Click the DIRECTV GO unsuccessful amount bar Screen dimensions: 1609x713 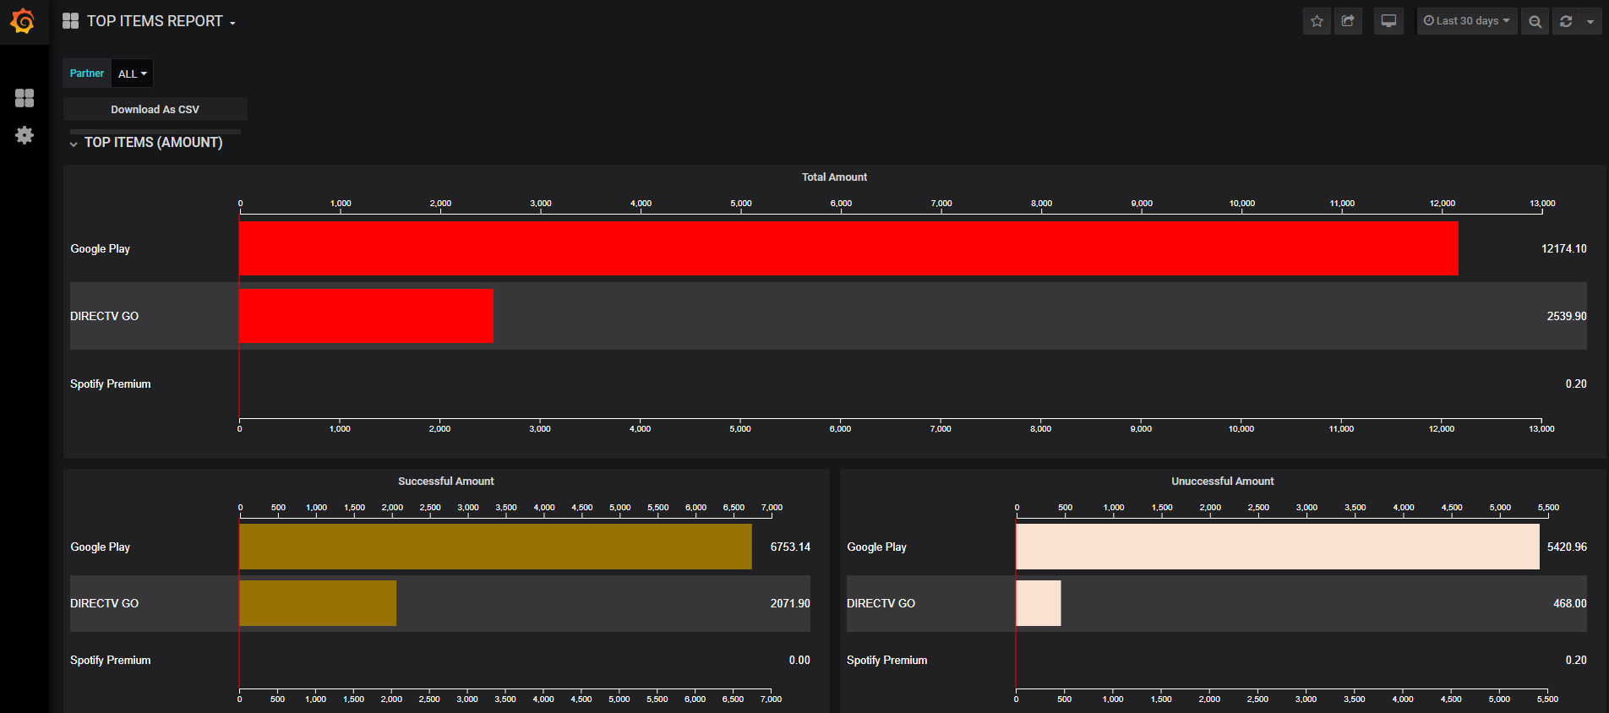point(1039,603)
